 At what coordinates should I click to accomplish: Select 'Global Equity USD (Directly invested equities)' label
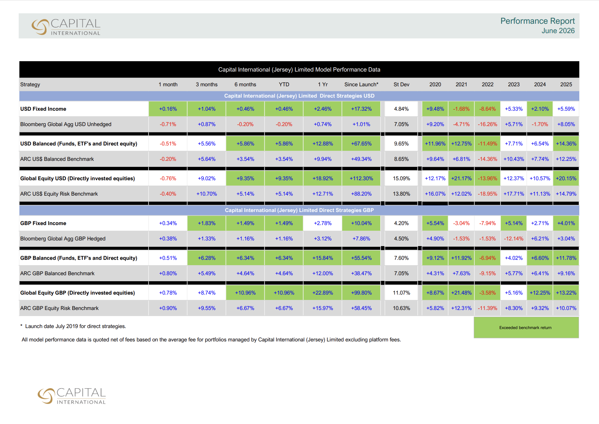tap(77, 179)
